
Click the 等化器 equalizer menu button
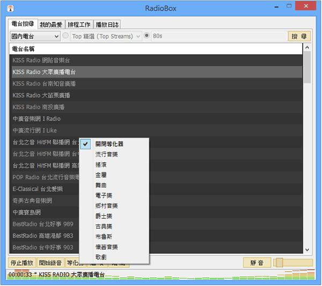click(72, 263)
